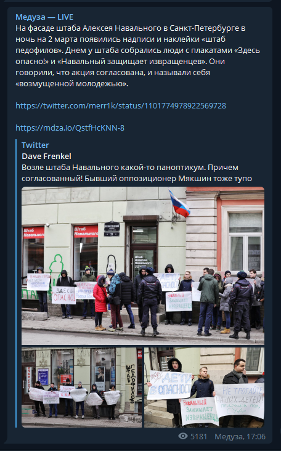Open the Медуза — LIVE channel name
This screenshot has width=281, height=451.
pos(44,17)
